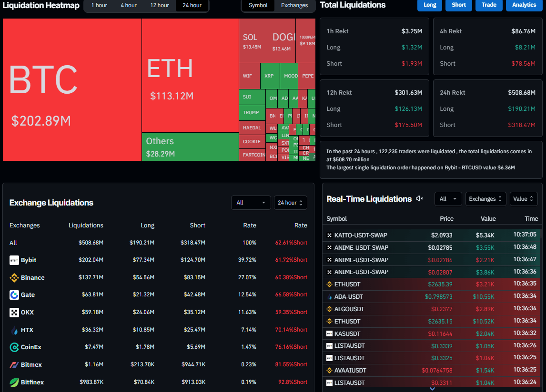Click the SUI heatmap tile
Viewport: 546px width, 392px height.
(x=252, y=97)
